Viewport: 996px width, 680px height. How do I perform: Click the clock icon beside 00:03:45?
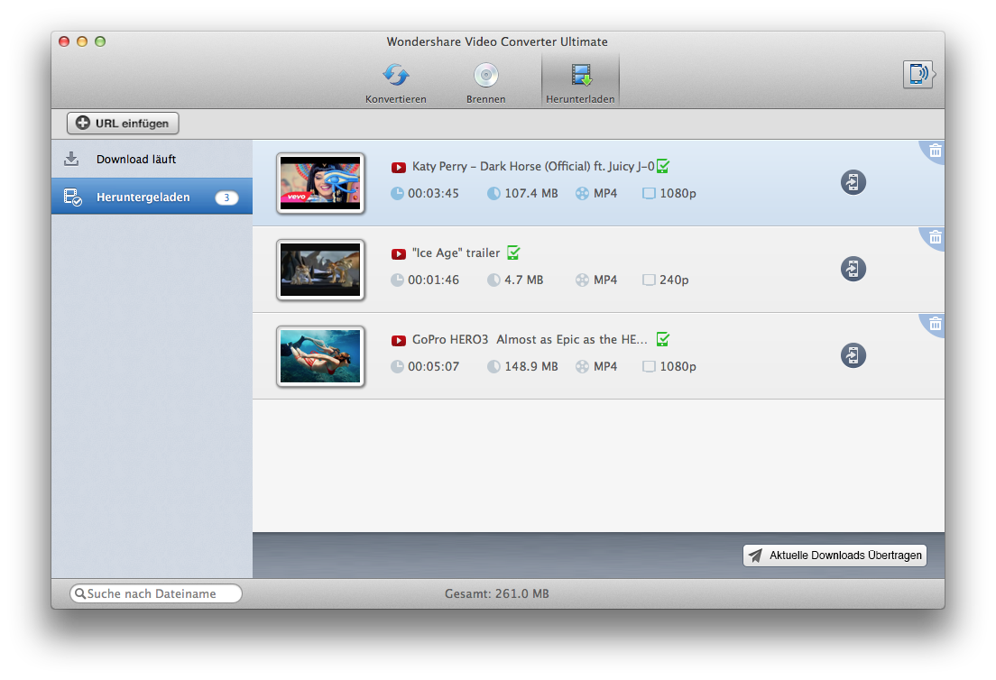(397, 194)
